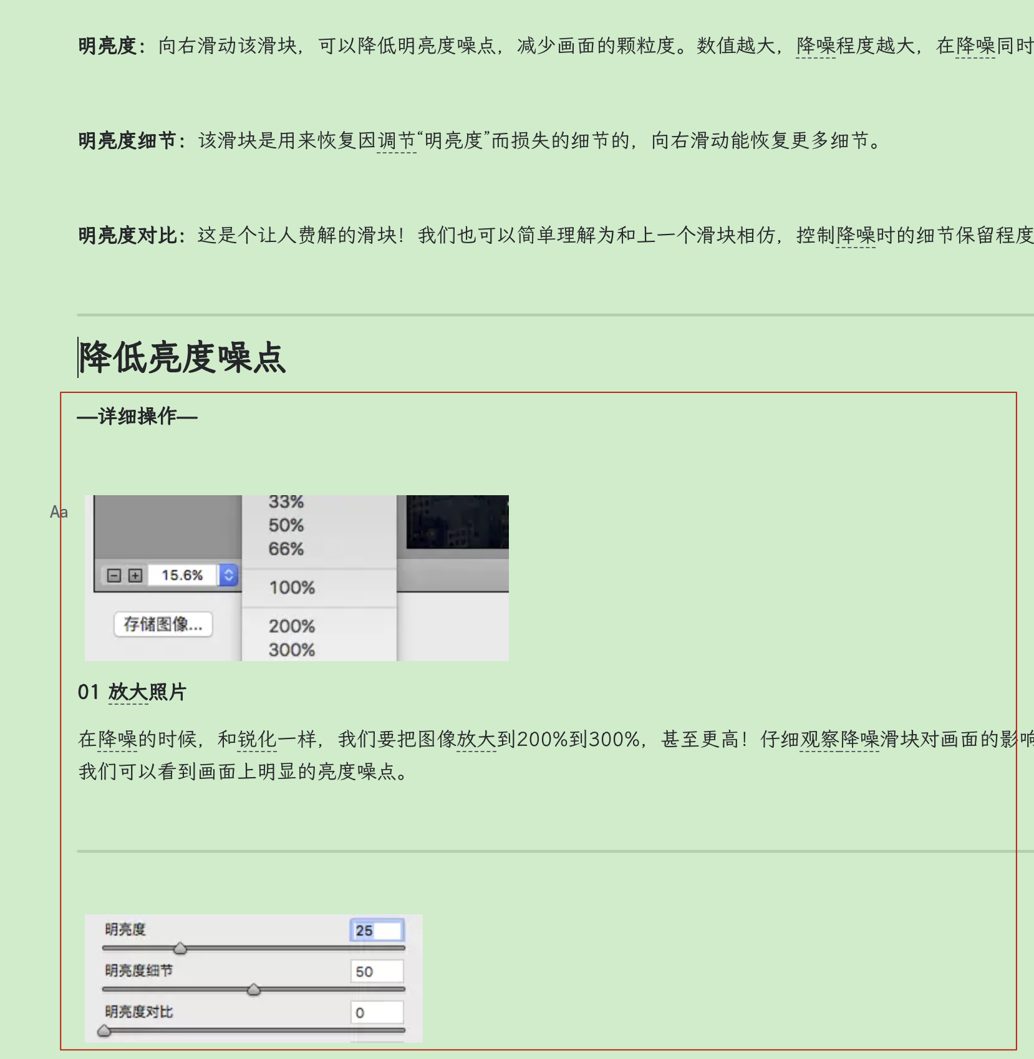Click the bold label 明亮度： in the first paragraph

pos(113,46)
